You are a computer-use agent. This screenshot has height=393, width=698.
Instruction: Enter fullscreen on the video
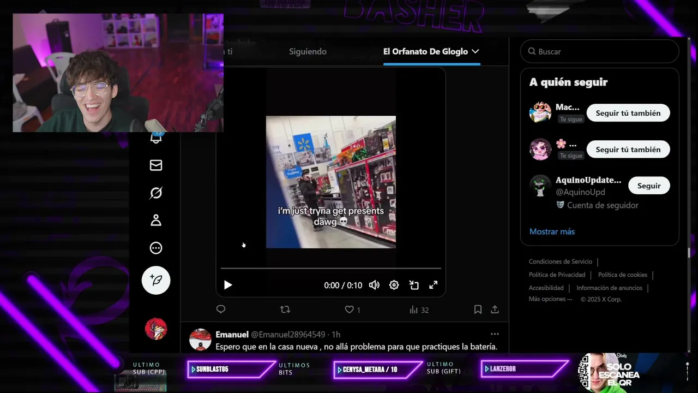[x=434, y=285]
